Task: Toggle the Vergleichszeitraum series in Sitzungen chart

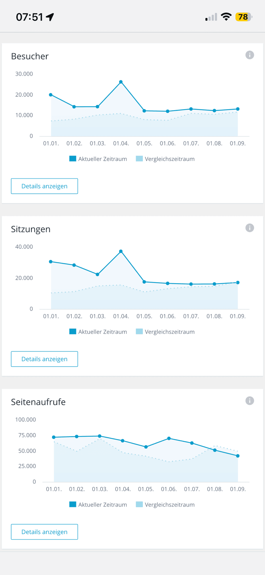Action: 165,331
